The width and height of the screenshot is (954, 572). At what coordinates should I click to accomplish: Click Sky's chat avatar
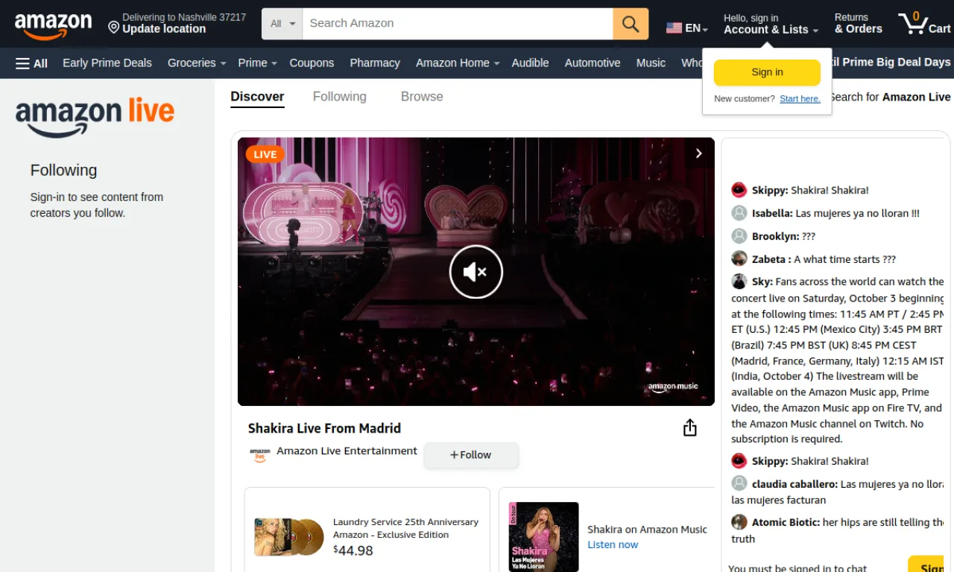(739, 281)
